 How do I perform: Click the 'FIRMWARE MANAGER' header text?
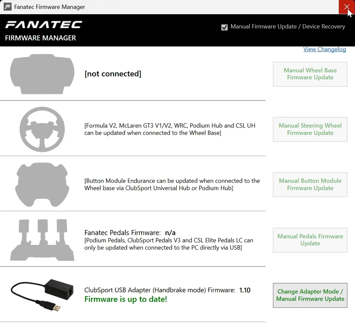(40, 38)
